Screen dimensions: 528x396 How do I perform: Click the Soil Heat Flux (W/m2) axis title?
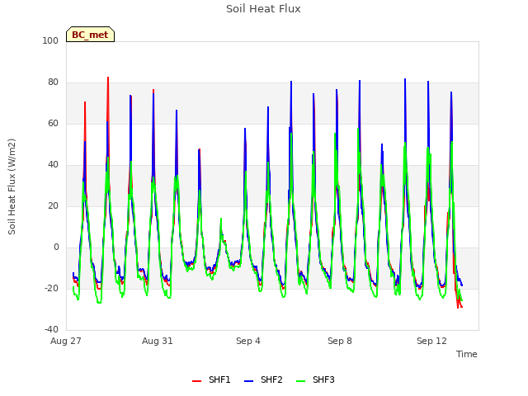click(12, 186)
